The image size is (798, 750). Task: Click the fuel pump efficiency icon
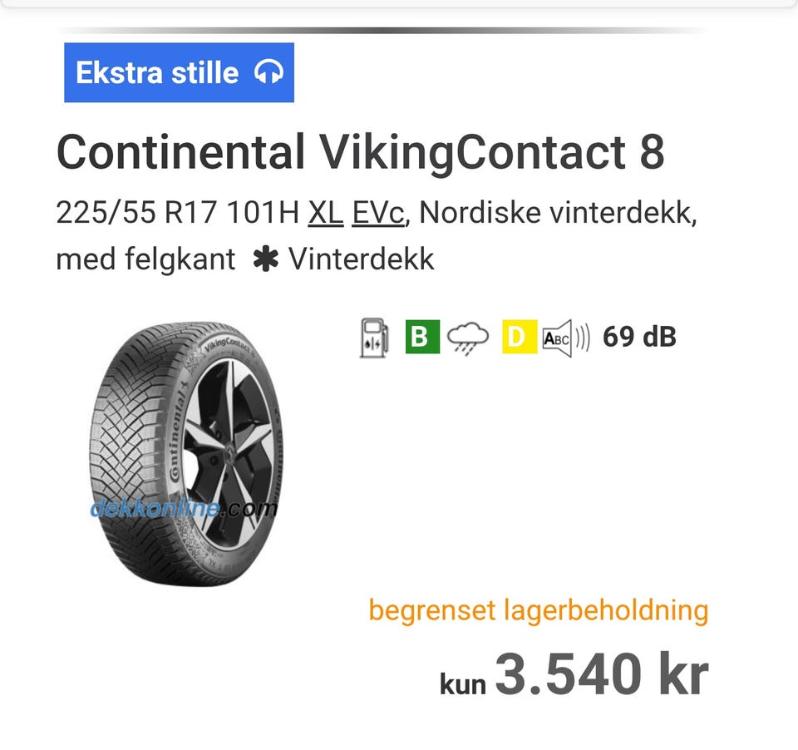coord(373,338)
